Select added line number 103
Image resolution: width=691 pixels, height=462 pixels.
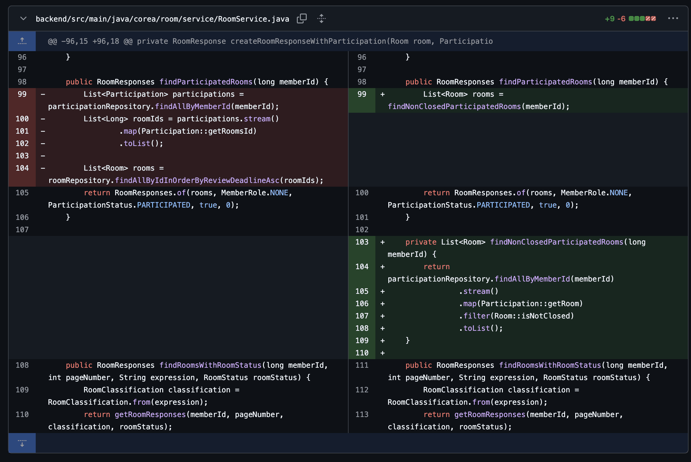(x=362, y=242)
